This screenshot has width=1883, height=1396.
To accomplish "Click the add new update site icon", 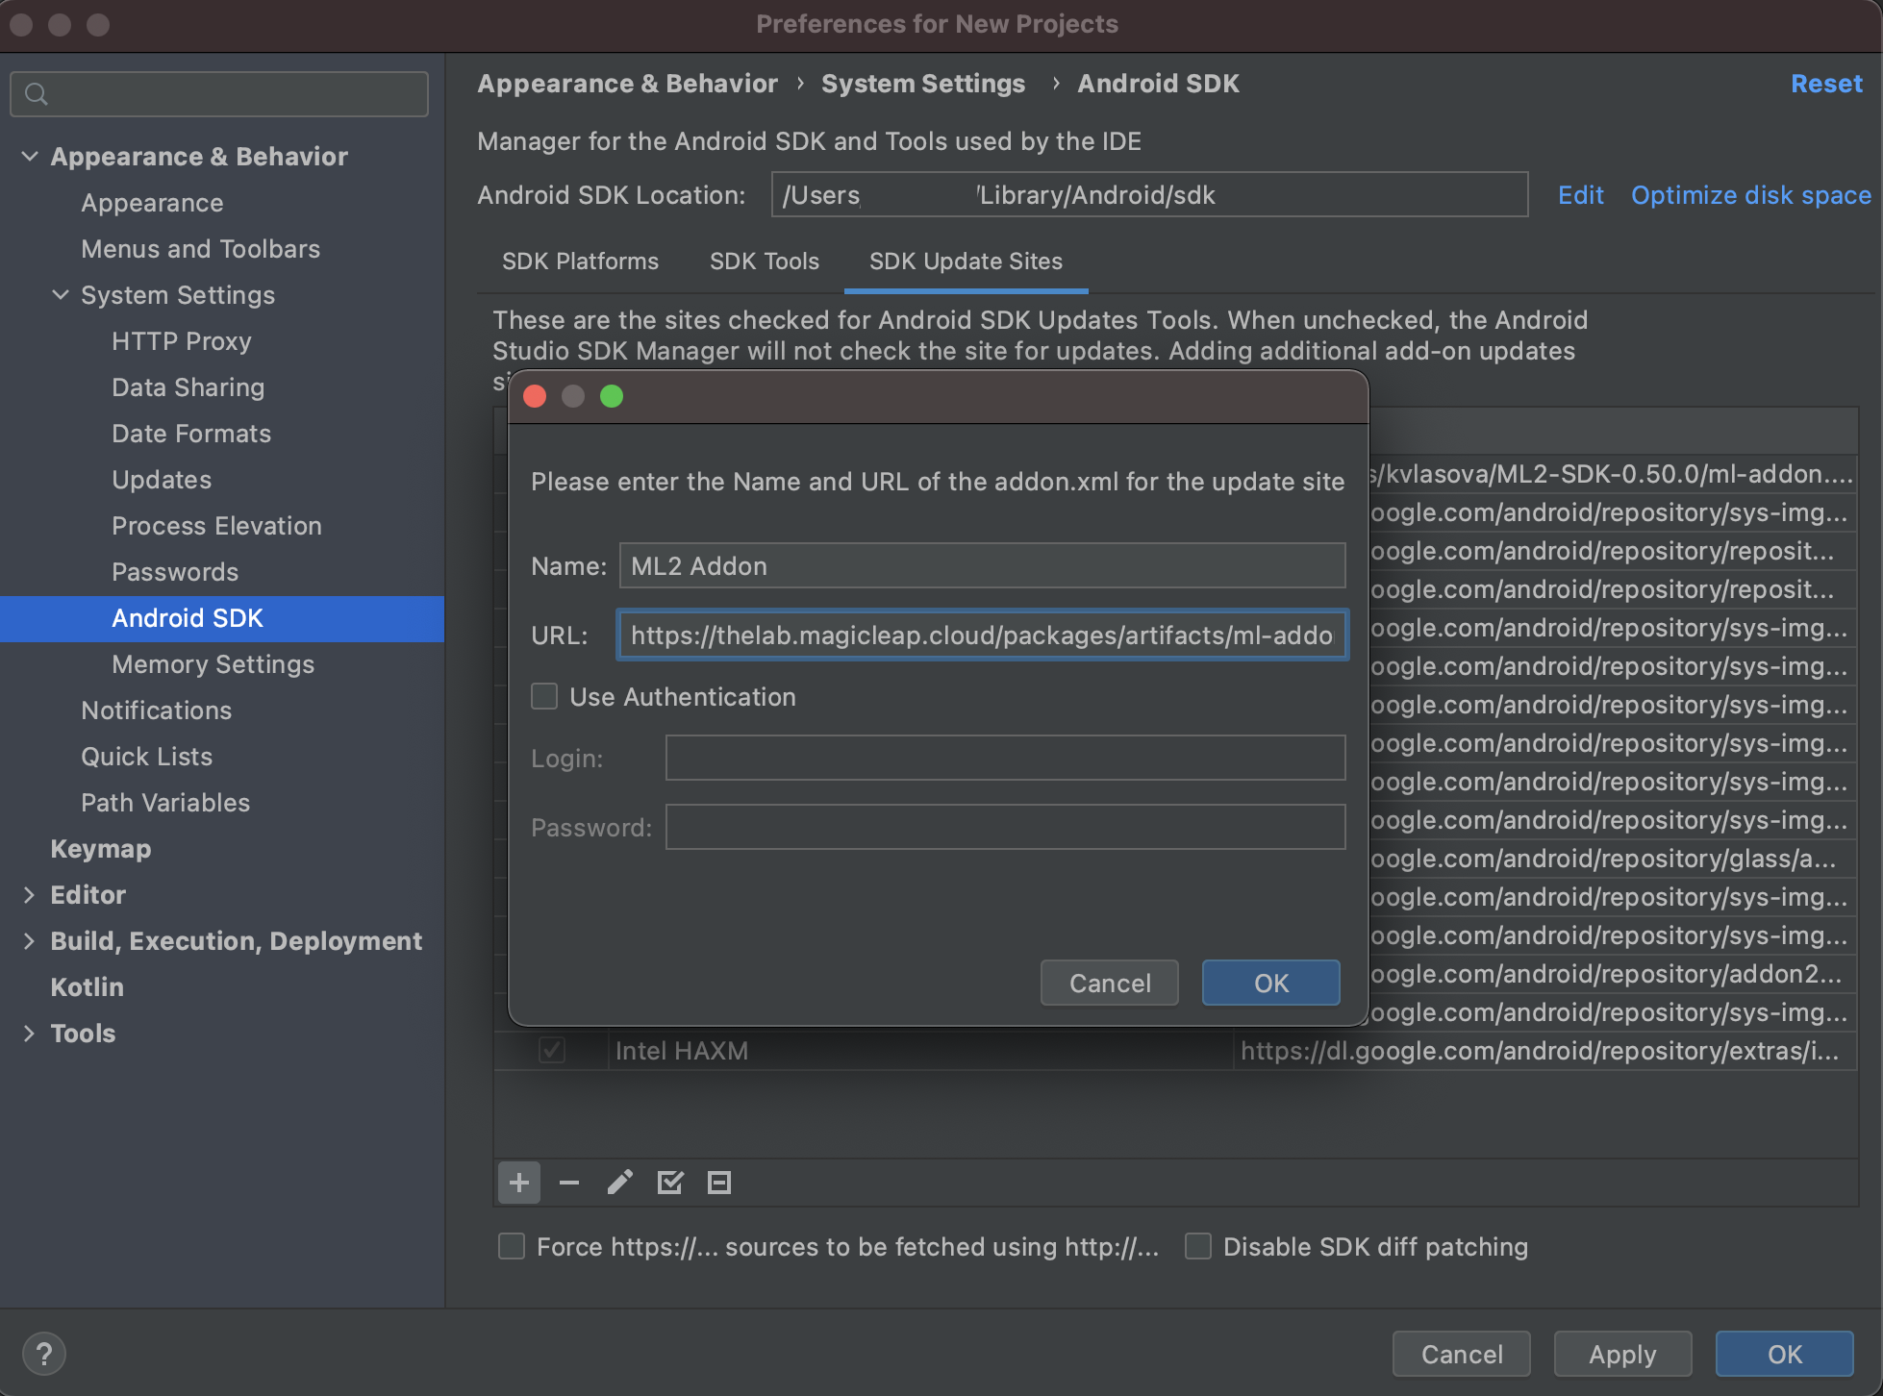I will tap(517, 1184).
